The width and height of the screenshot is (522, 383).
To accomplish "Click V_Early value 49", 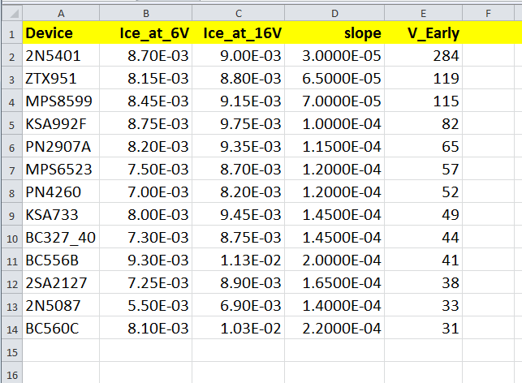I will point(424,214).
